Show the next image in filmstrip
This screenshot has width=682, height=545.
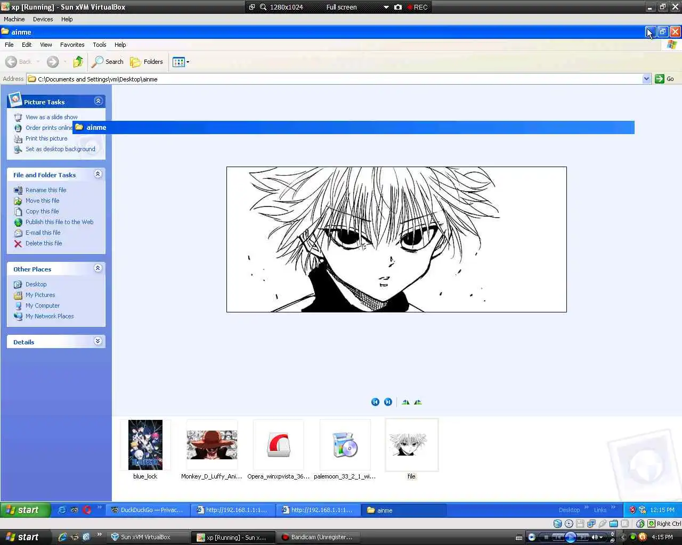click(x=388, y=402)
